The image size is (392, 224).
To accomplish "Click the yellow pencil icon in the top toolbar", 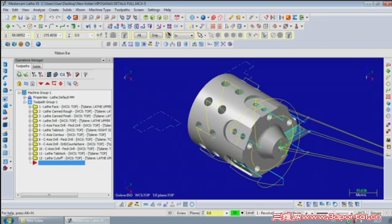I will click(231, 17).
